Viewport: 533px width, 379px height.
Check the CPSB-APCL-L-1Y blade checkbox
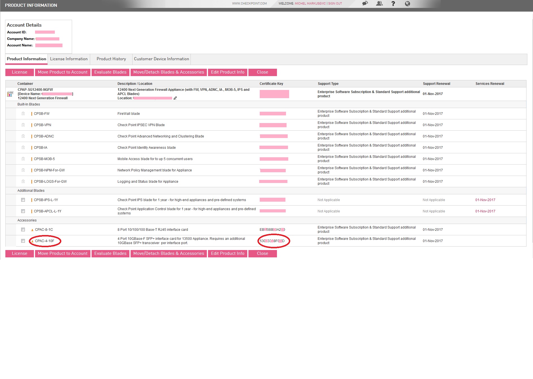click(x=23, y=211)
